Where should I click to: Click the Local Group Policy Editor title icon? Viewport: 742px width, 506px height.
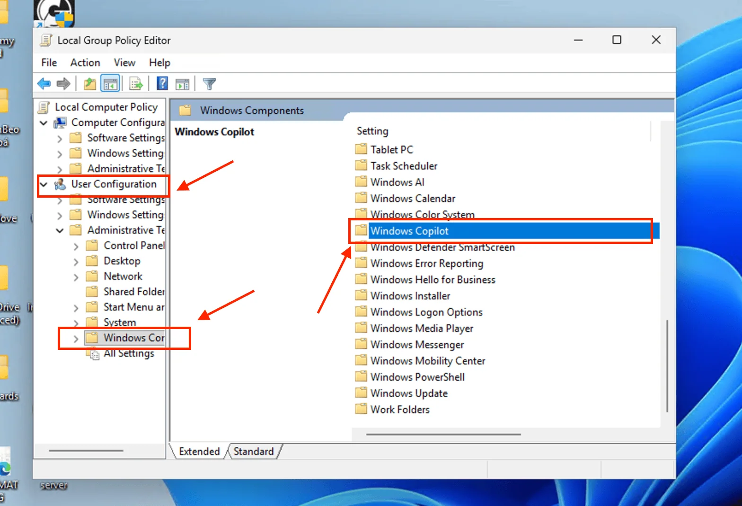(x=46, y=40)
